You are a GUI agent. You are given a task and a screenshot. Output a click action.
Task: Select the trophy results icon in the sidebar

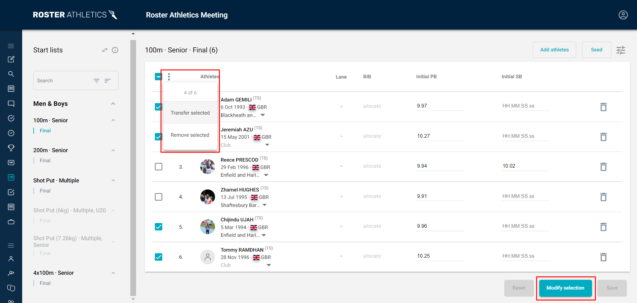pyautogui.click(x=11, y=148)
